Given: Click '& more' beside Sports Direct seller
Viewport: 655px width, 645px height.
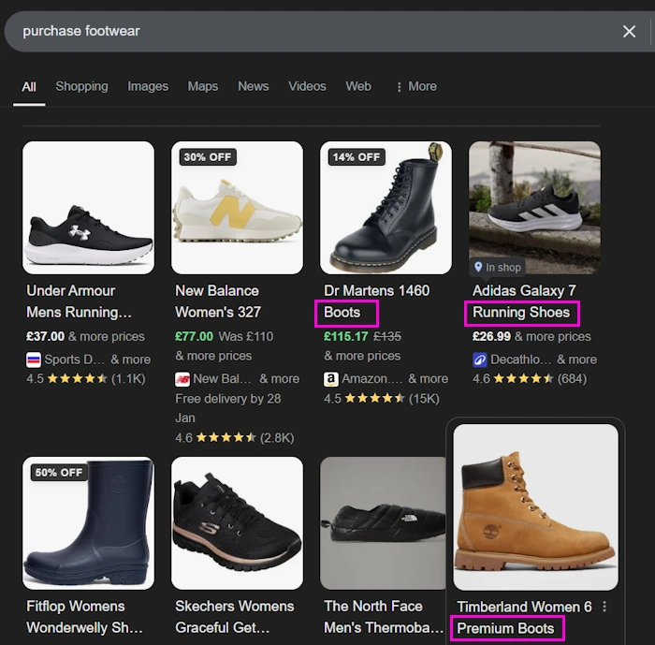Looking at the screenshot, I should click(x=131, y=359).
